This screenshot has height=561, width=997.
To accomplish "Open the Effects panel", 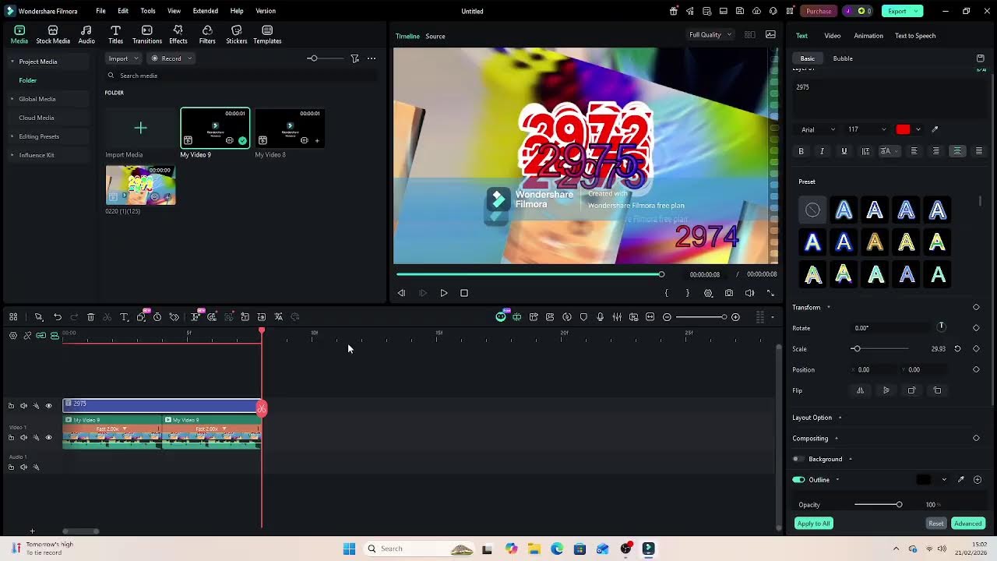I will click(x=178, y=34).
